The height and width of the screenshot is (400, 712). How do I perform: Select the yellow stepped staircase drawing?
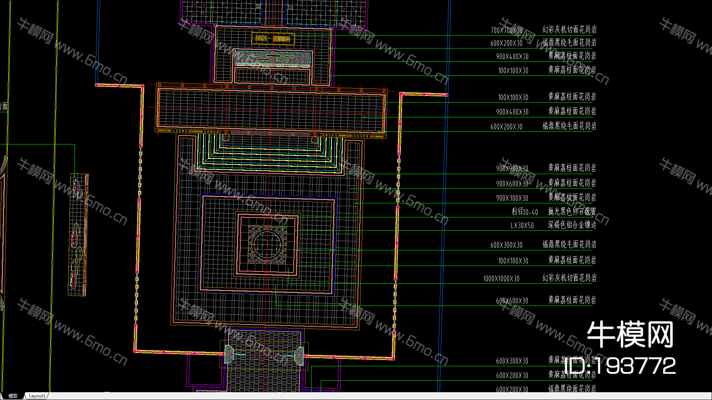pos(270,156)
